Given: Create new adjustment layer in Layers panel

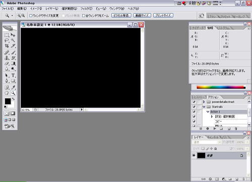Looking at the screenshot, I should [223, 179].
